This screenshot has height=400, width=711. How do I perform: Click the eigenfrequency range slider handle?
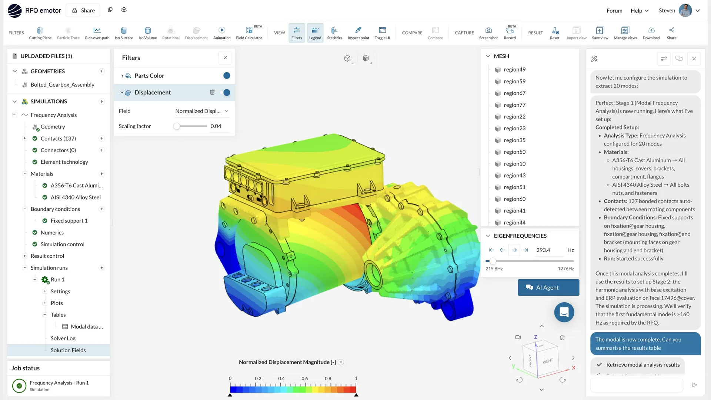click(x=493, y=261)
